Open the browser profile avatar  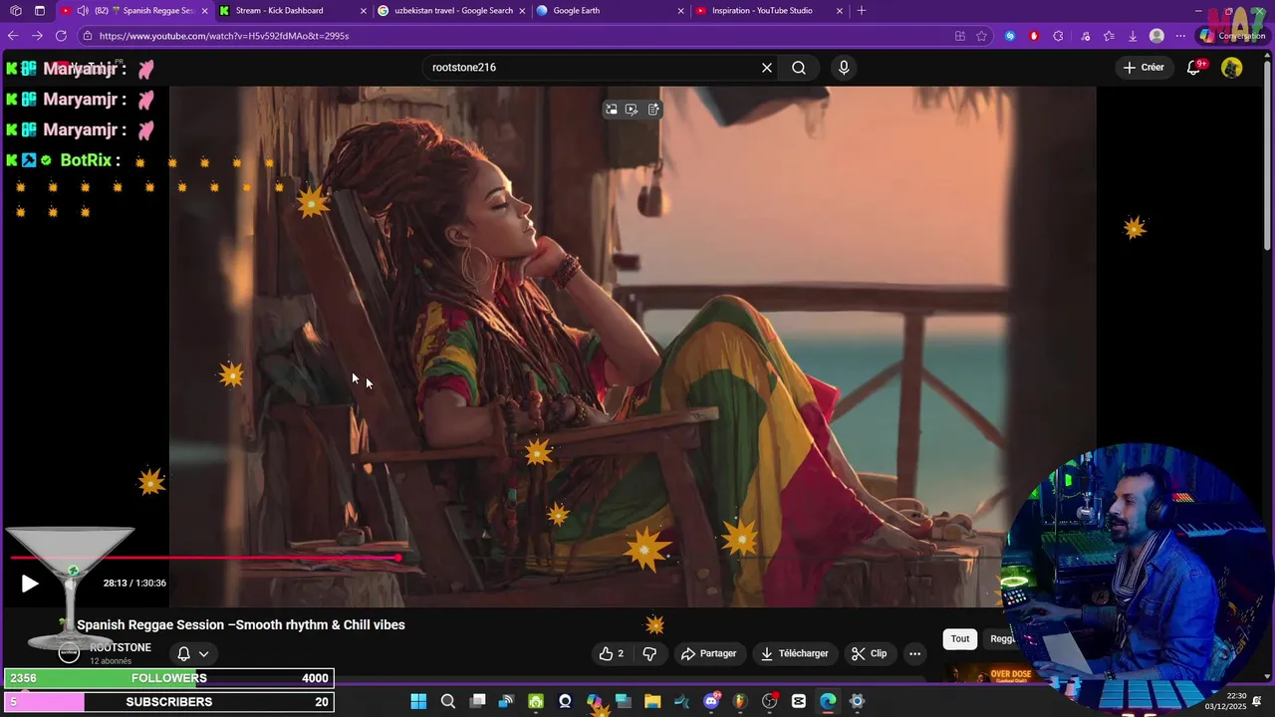point(1156,36)
